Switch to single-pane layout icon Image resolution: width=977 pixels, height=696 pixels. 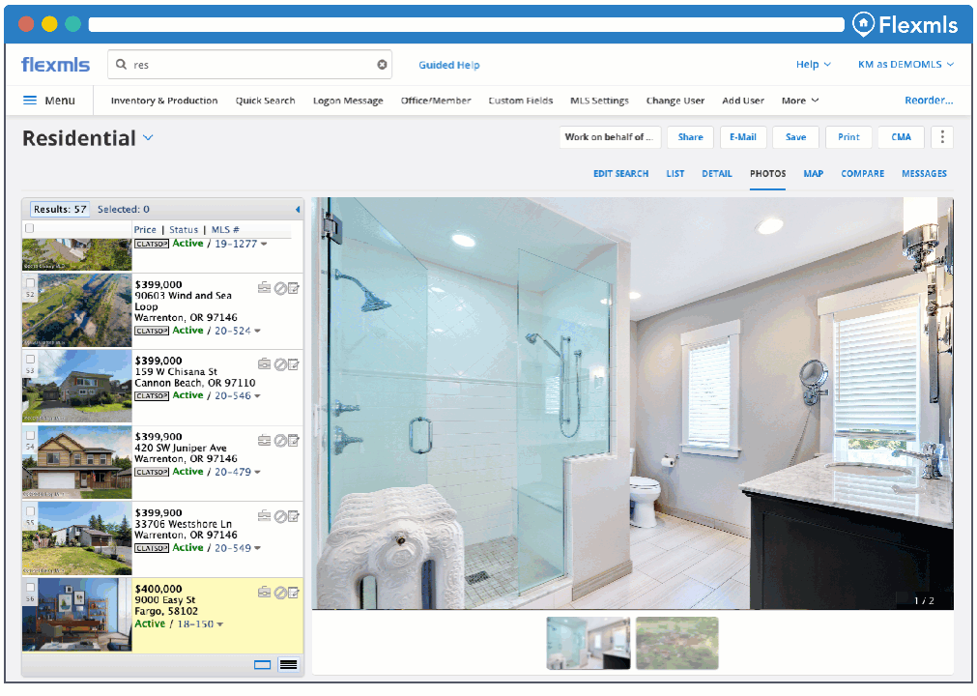[262, 665]
